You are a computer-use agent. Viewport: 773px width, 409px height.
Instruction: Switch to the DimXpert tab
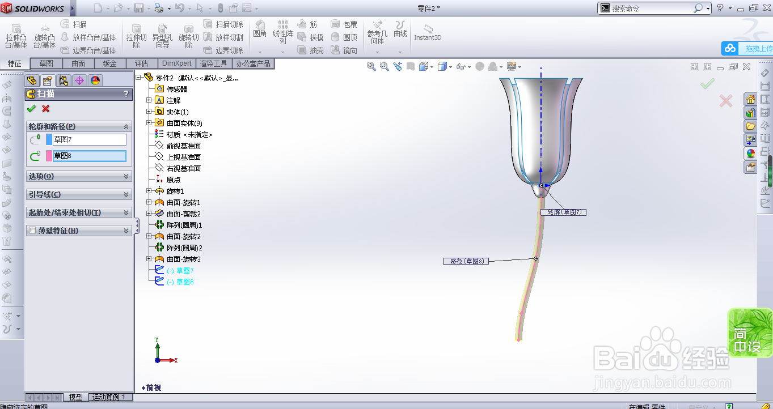(x=177, y=63)
